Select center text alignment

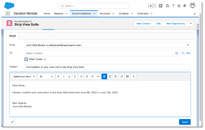click(110, 76)
